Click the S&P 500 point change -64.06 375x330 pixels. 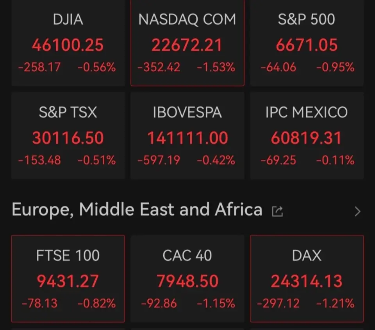pos(279,67)
